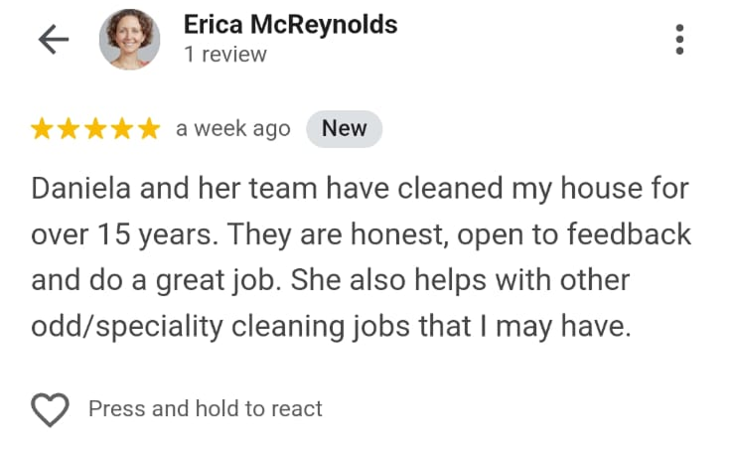Click the 'a week ago' timestamp

click(232, 129)
